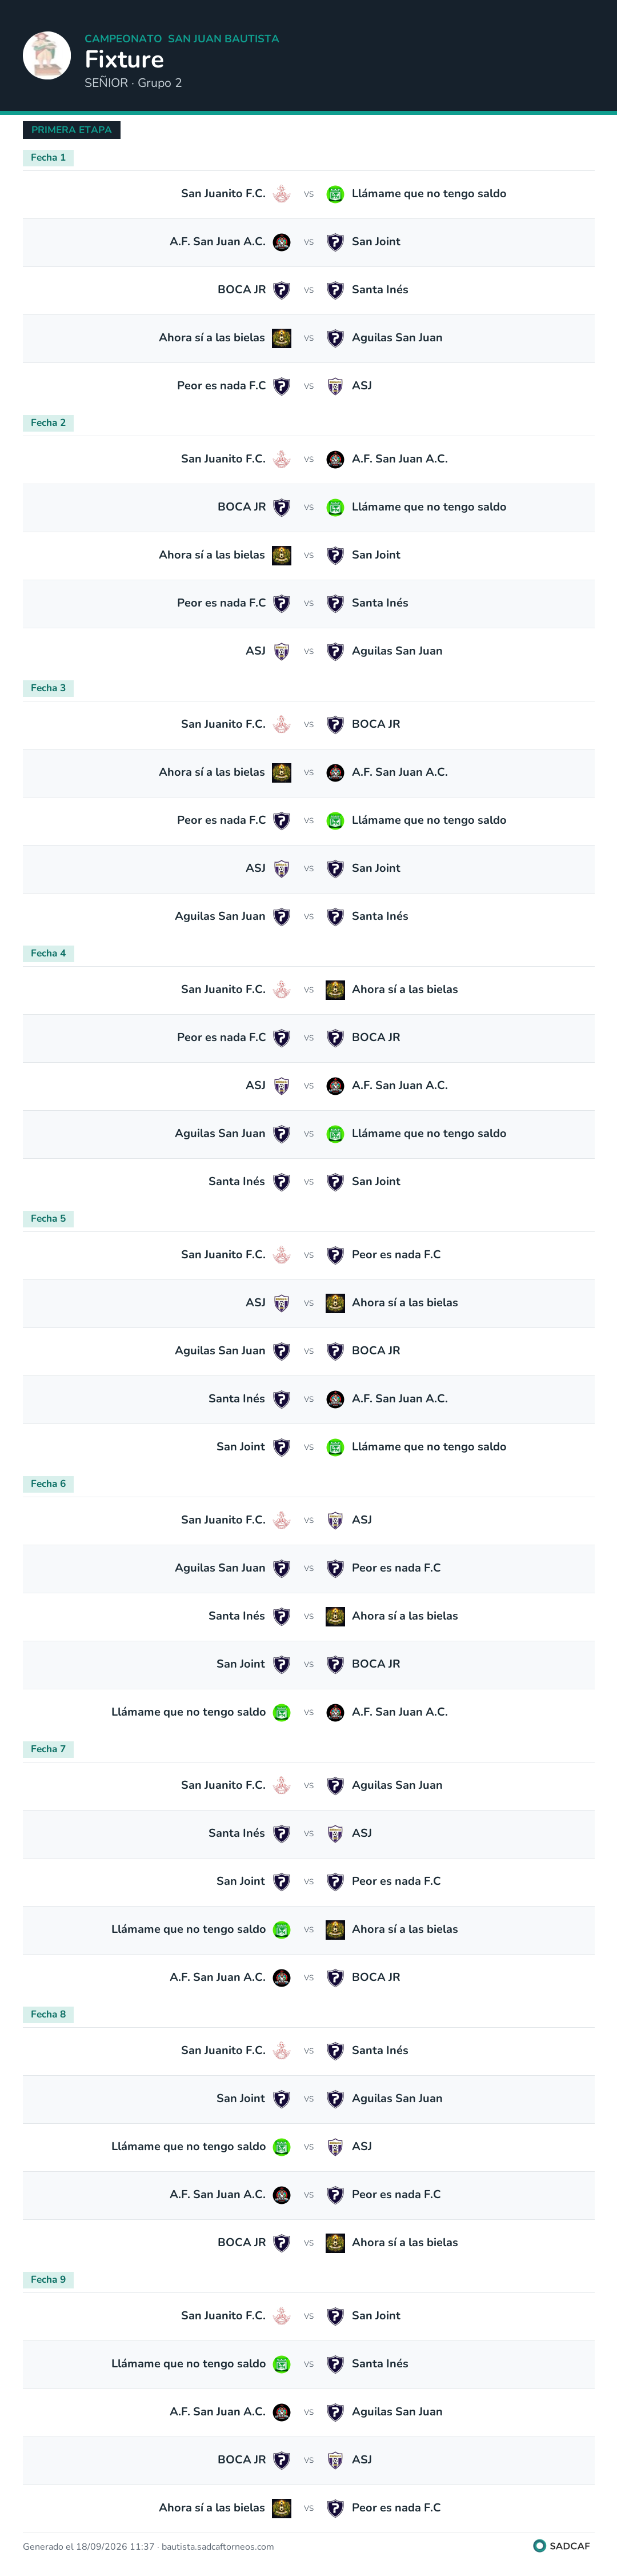Select the PRIMERA ETAPA stage tab
617x2576 pixels.
tap(72, 130)
